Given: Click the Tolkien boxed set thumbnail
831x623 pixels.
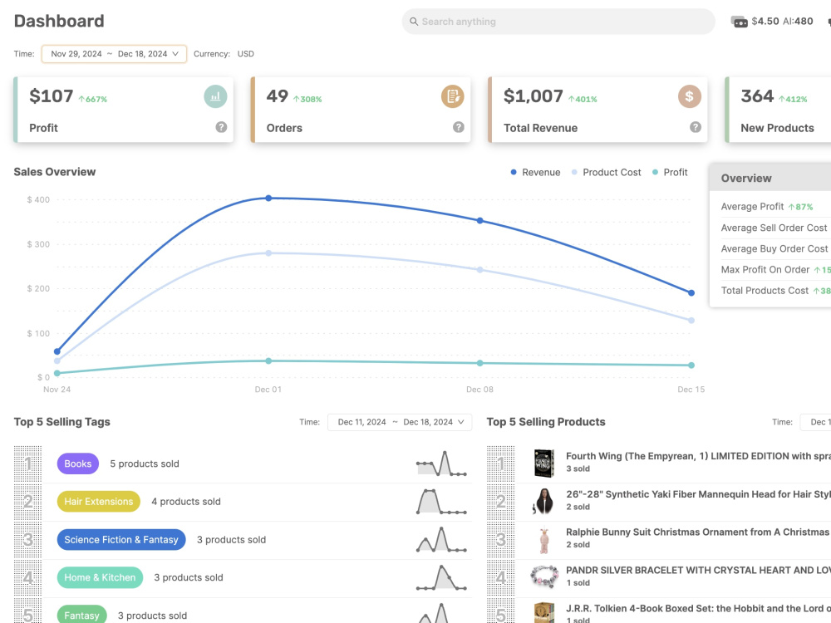Looking at the screenshot, I should [x=544, y=613].
